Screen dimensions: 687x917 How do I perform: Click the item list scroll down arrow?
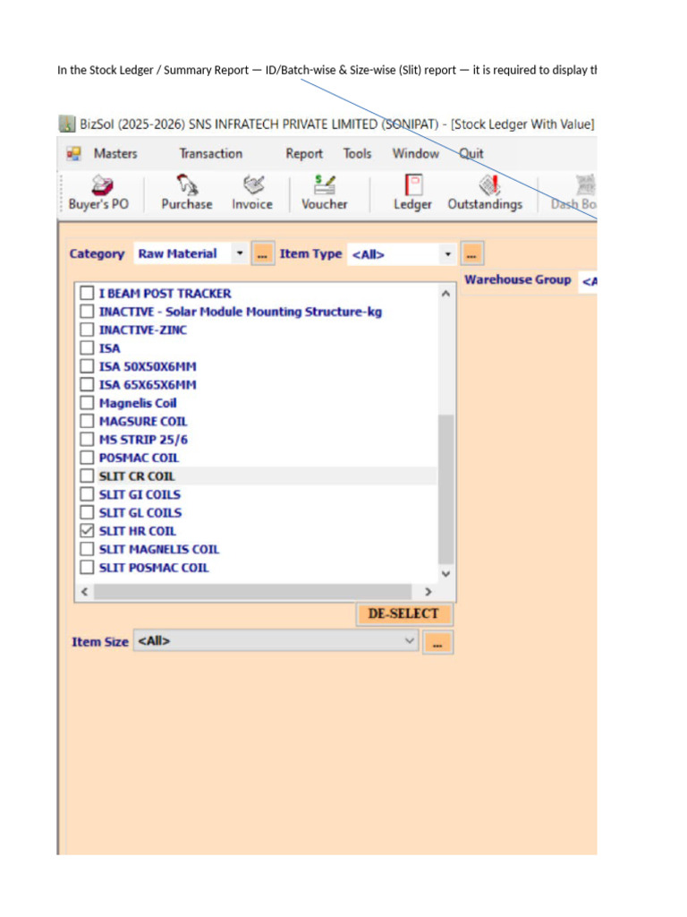pos(445,574)
